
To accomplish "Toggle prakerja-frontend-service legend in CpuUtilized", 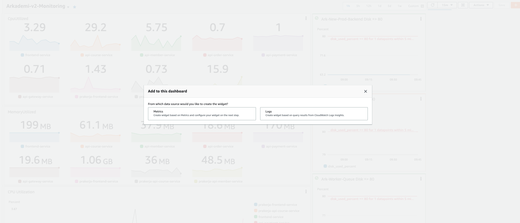I will 97,97.
